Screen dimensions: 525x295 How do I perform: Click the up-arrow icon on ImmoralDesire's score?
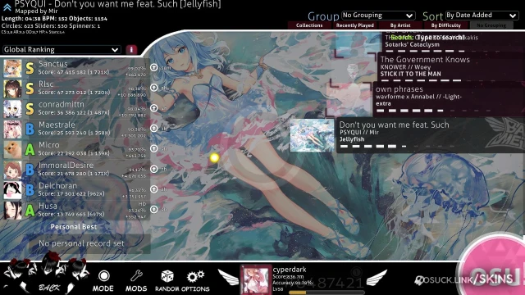[x=153, y=169]
